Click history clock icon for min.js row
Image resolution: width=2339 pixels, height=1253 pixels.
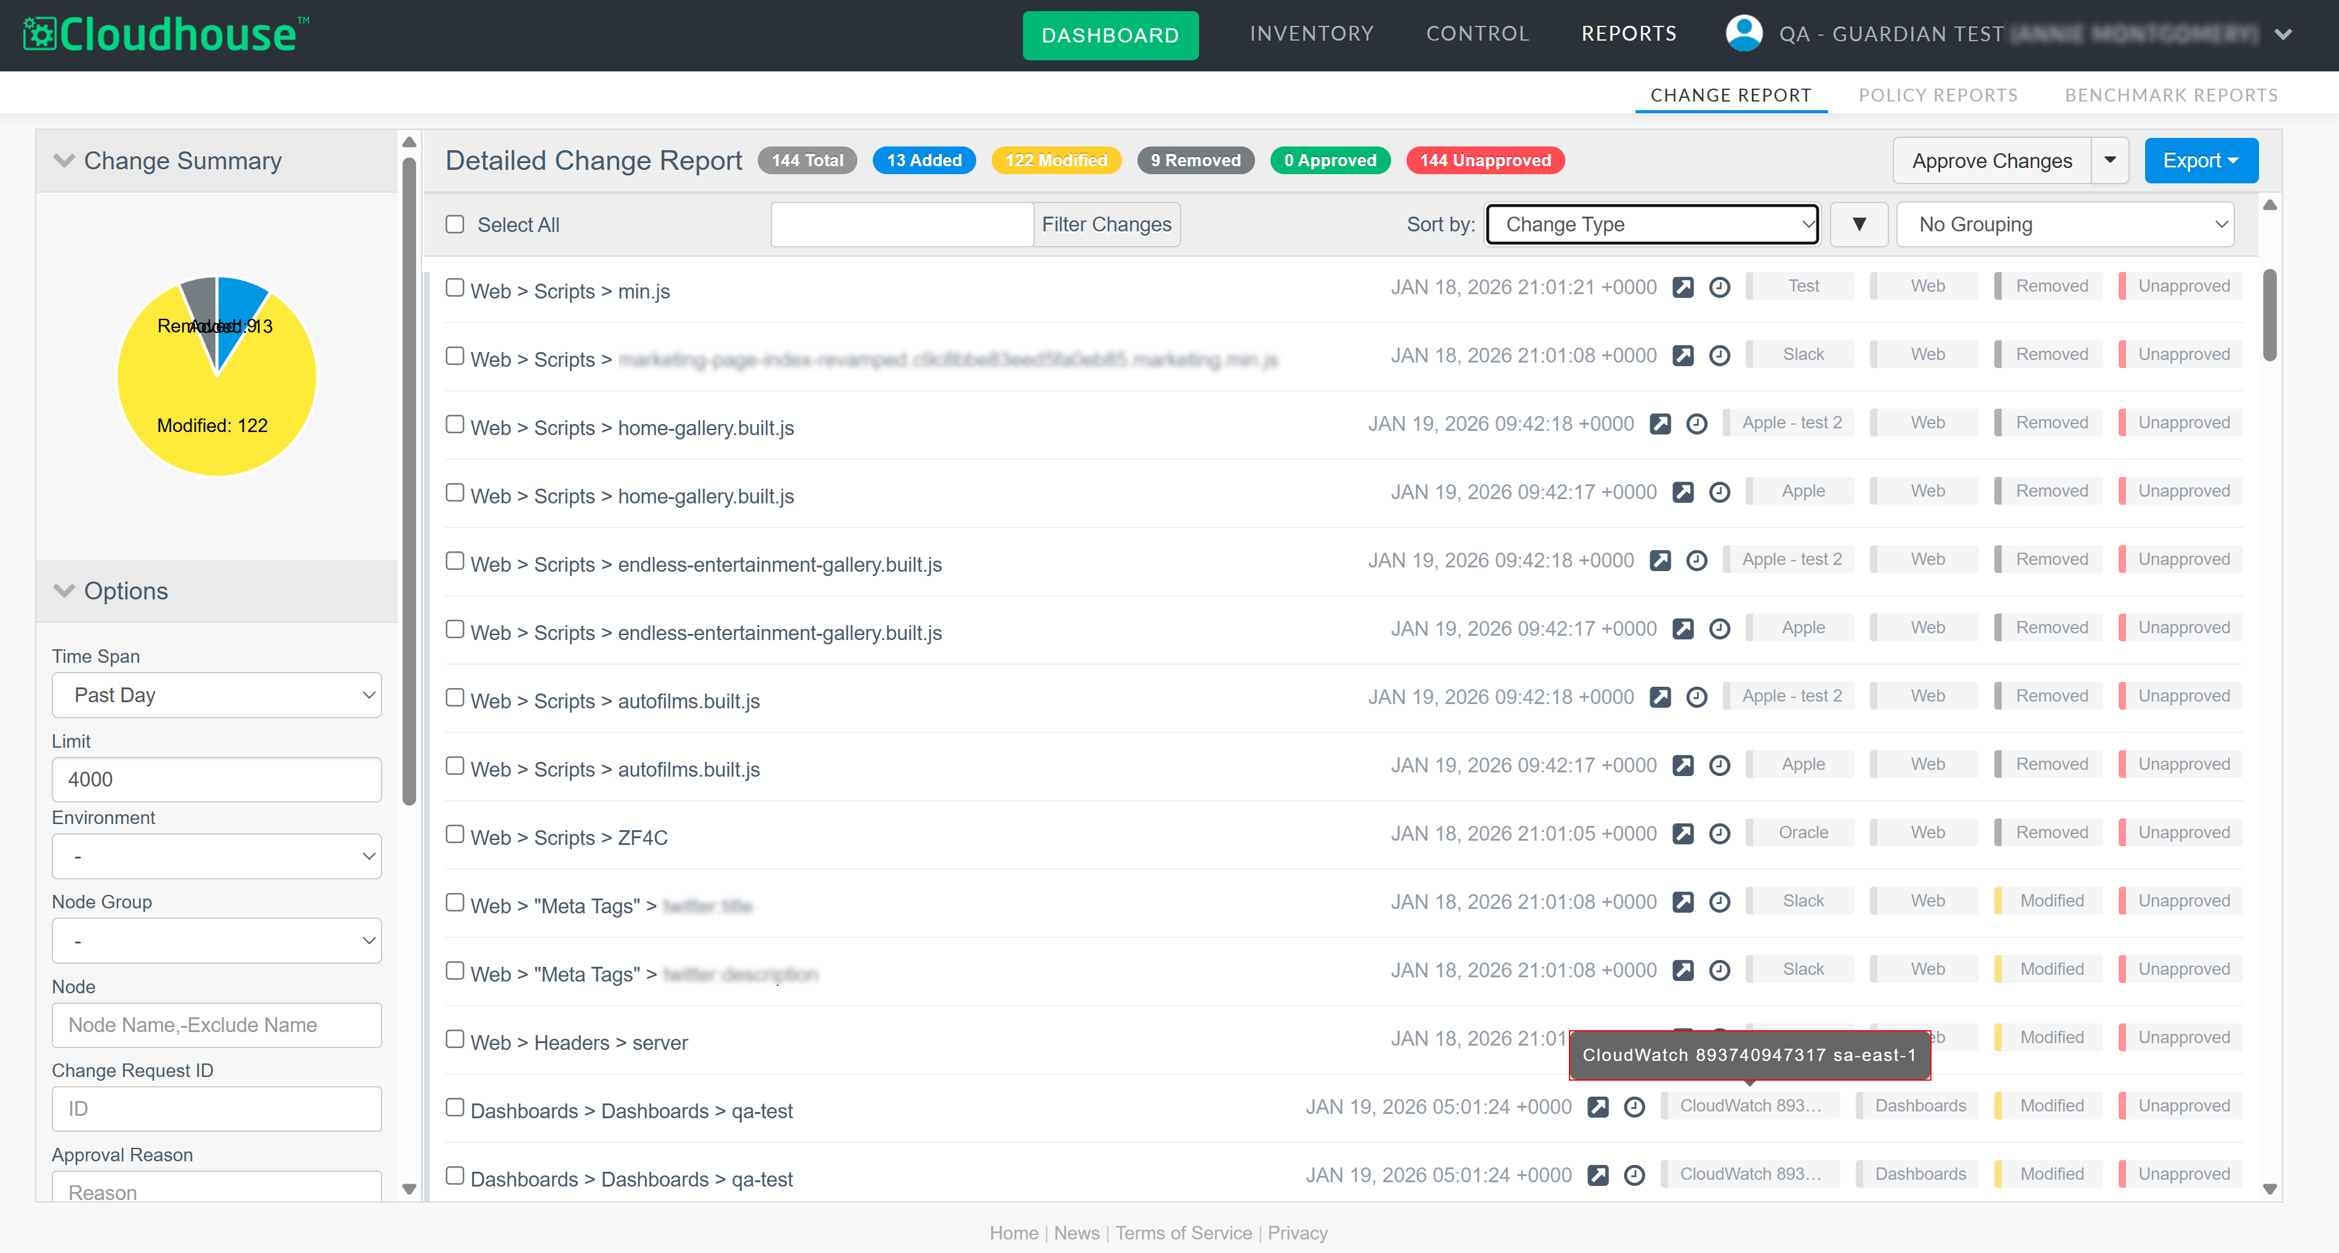tap(1719, 287)
